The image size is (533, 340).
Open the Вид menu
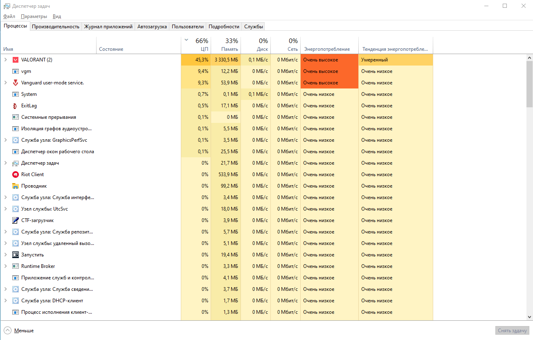tap(57, 16)
